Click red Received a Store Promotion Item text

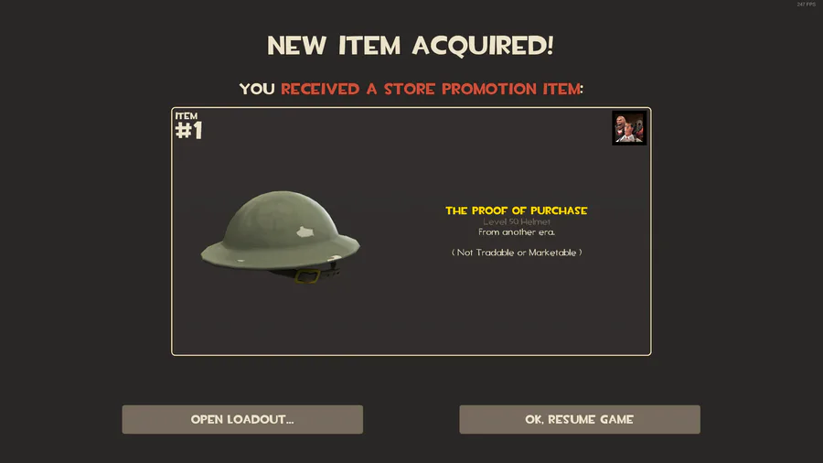click(x=431, y=89)
